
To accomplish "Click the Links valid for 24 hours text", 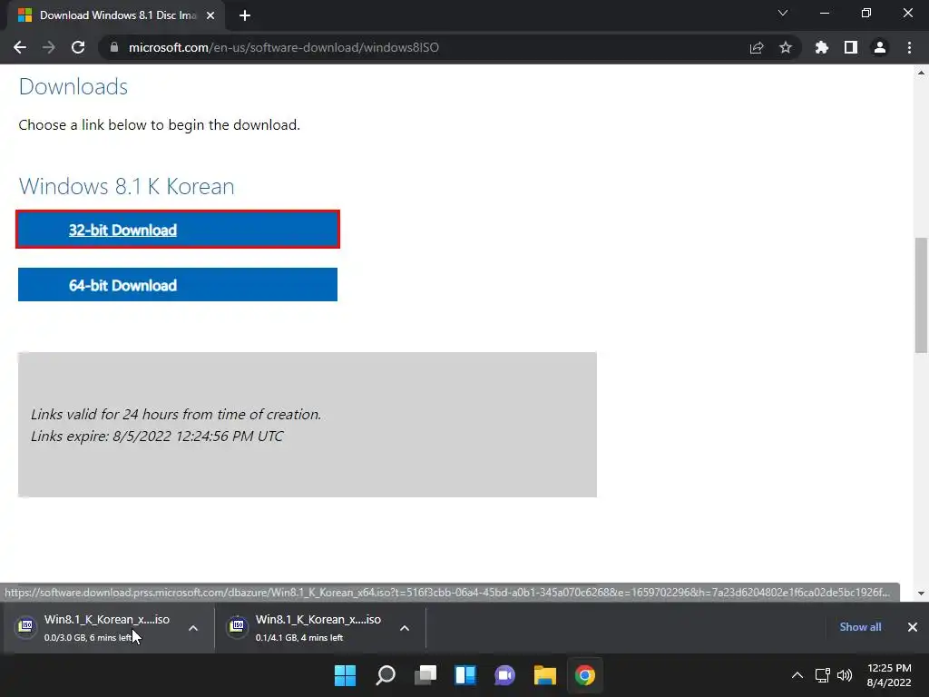I will tap(176, 414).
